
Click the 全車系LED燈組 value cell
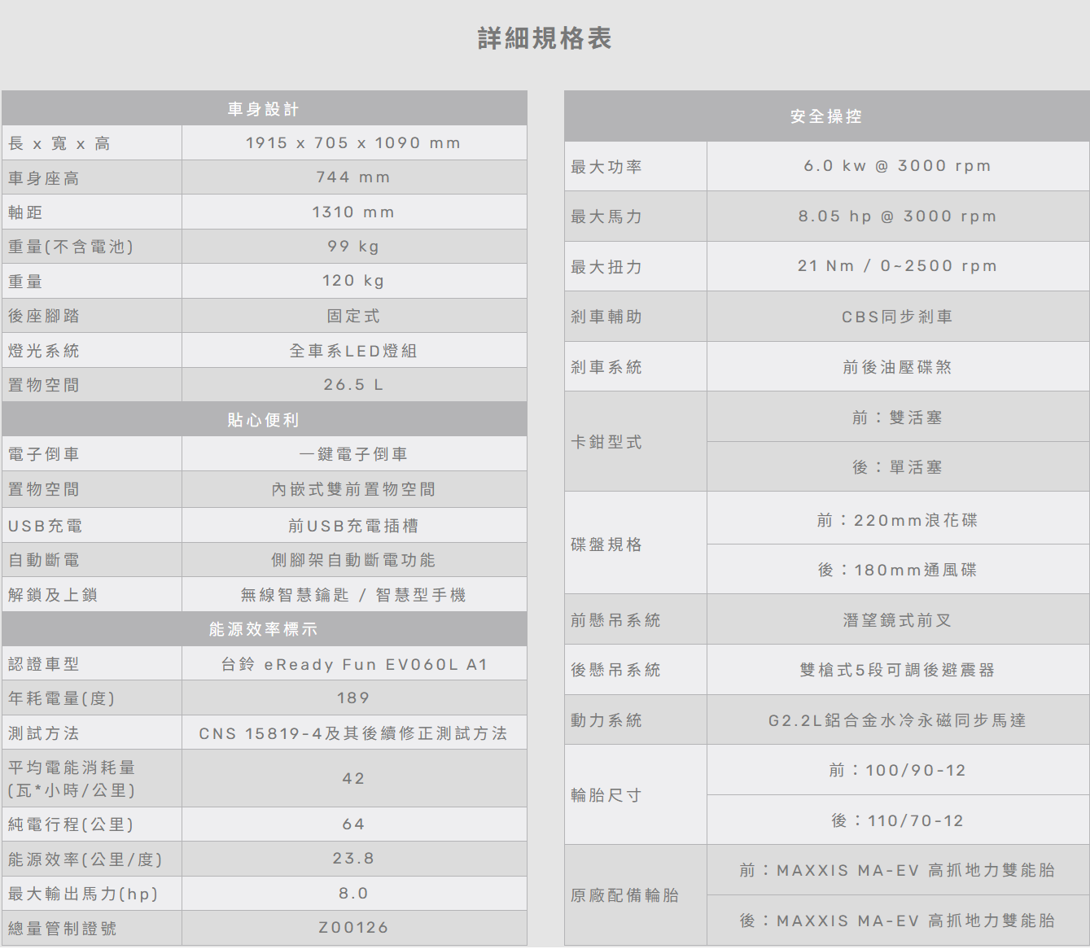[x=353, y=351]
